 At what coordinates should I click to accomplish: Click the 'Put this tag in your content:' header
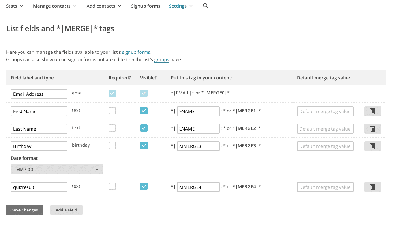click(201, 78)
